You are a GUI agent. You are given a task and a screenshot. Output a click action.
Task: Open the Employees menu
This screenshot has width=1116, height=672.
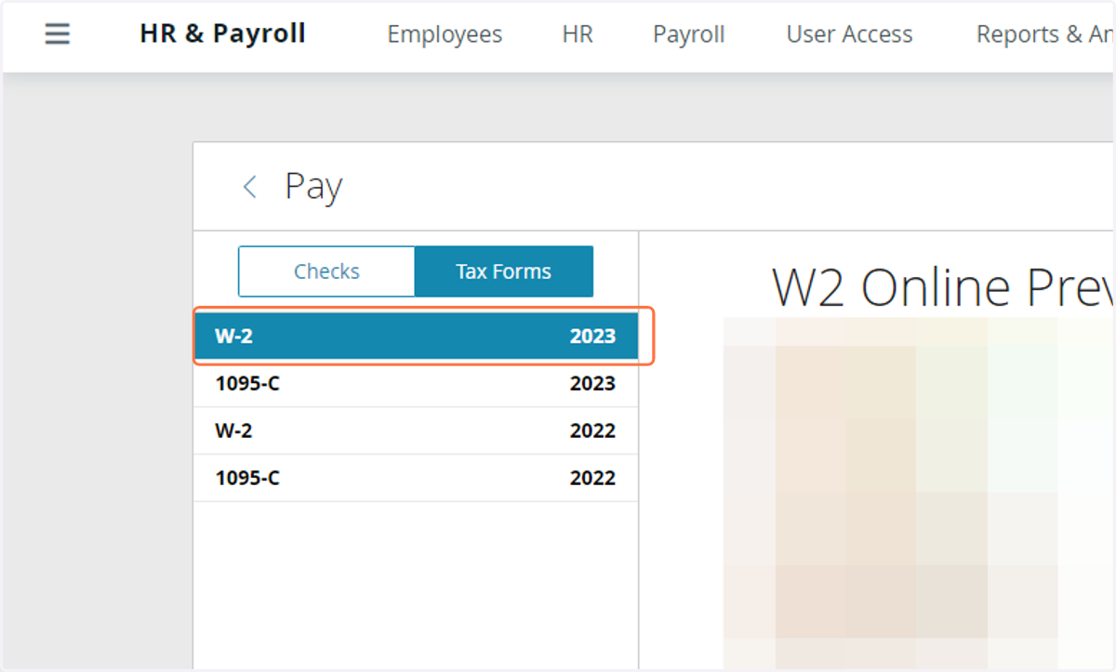pos(445,34)
